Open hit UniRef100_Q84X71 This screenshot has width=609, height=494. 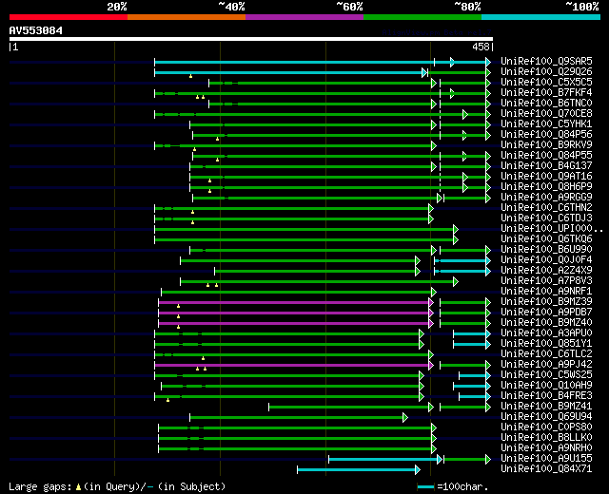tap(546, 469)
